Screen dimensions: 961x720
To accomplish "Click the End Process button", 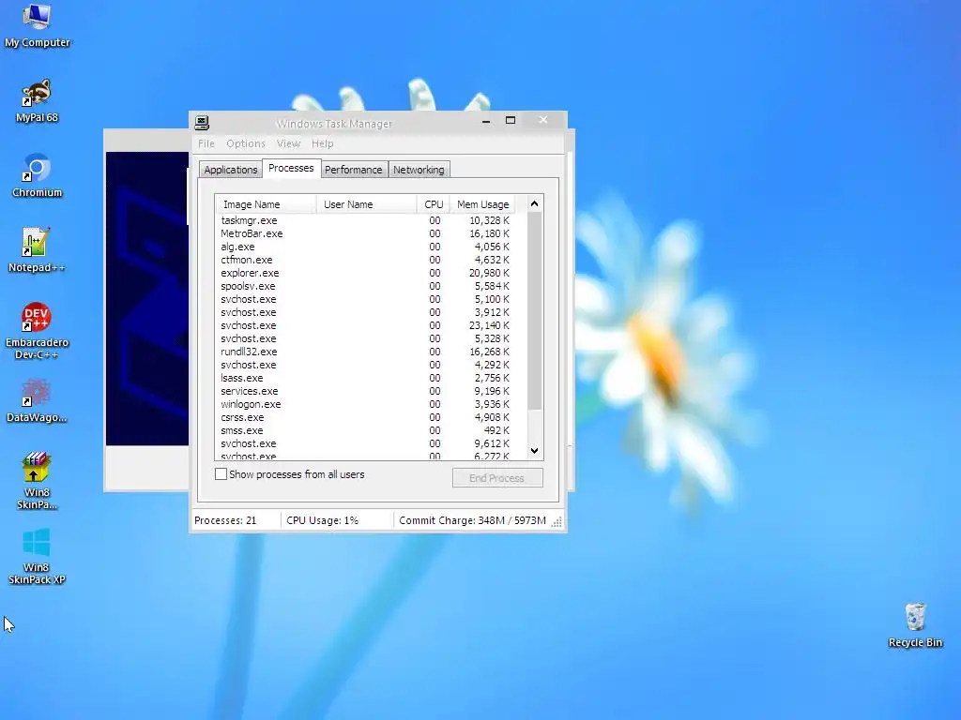I will (x=497, y=478).
